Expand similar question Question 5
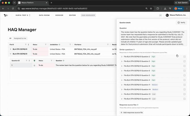The height and width of the screenshot is (116, 190). point(122,75)
